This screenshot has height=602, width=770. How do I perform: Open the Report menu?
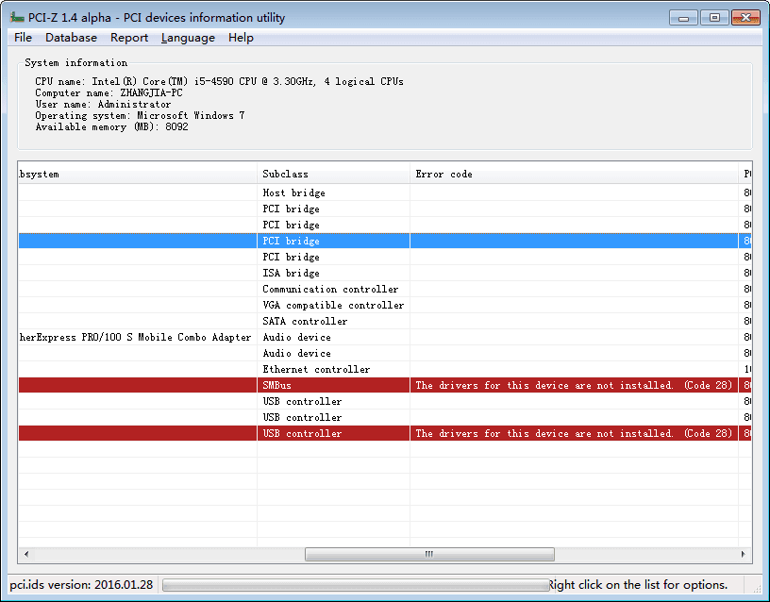point(129,38)
